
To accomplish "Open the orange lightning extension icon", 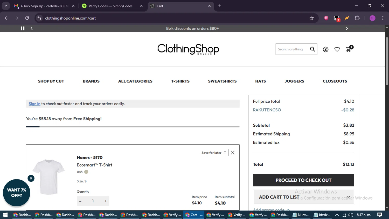I will coord(347,18).
